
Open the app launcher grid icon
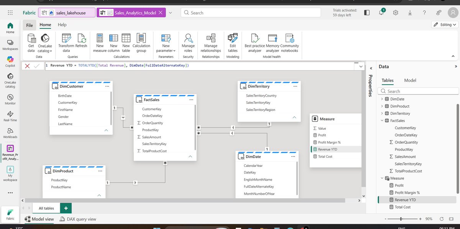pyautogui.click(x=10, y=13)
